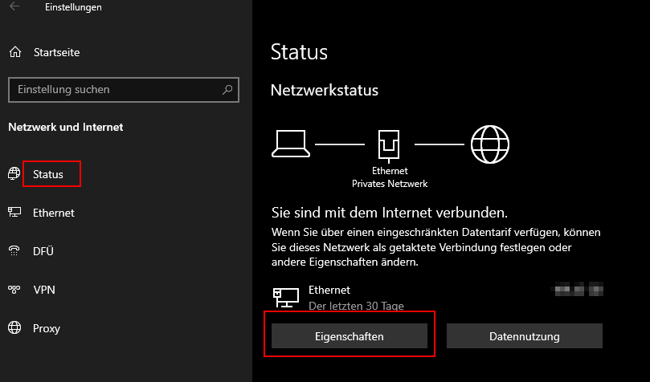Viewport: 650px width, 382px height.
Task: Click the VPN icon in sidebar
Action: click(x=14, y=290)
